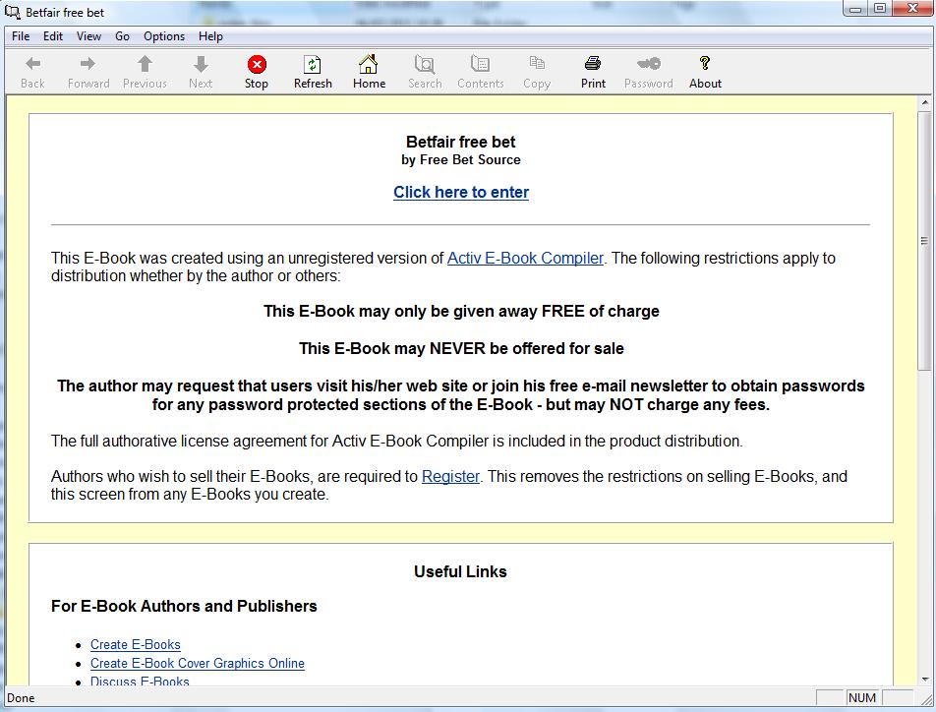
Task: Open the Help menu
Action: (x=210, y=36)
